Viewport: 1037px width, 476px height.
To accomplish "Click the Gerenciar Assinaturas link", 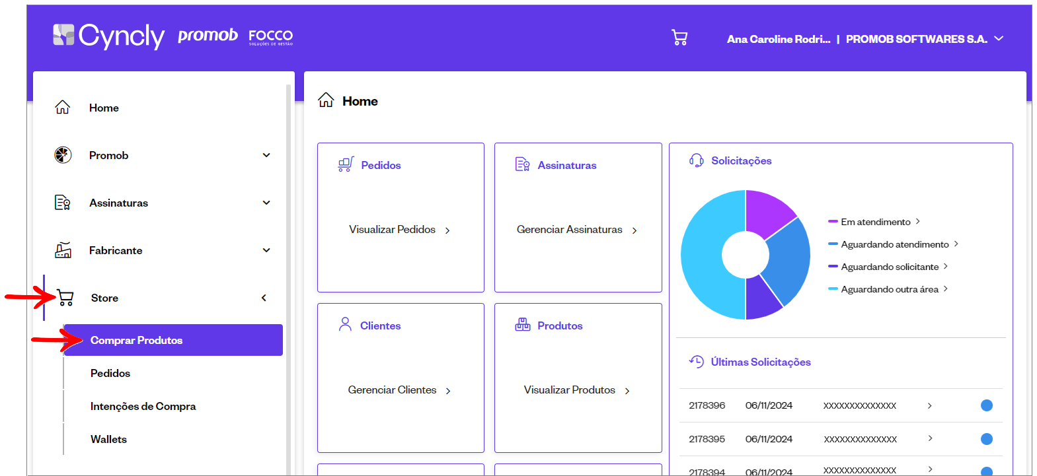I will coord(576,230).
